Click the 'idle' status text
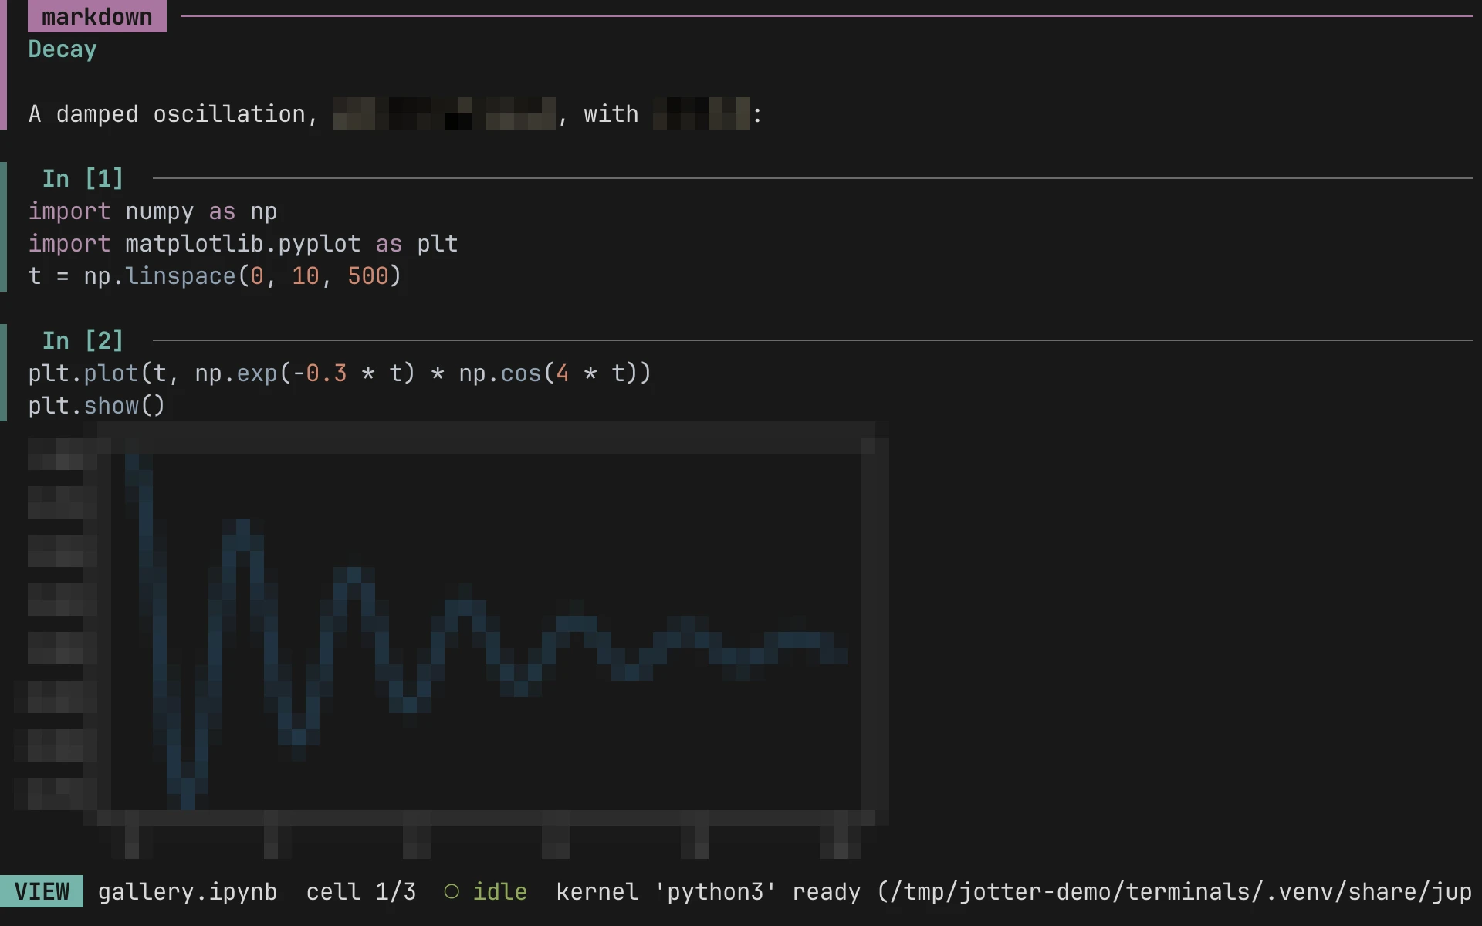 click(x=500, y=892)
